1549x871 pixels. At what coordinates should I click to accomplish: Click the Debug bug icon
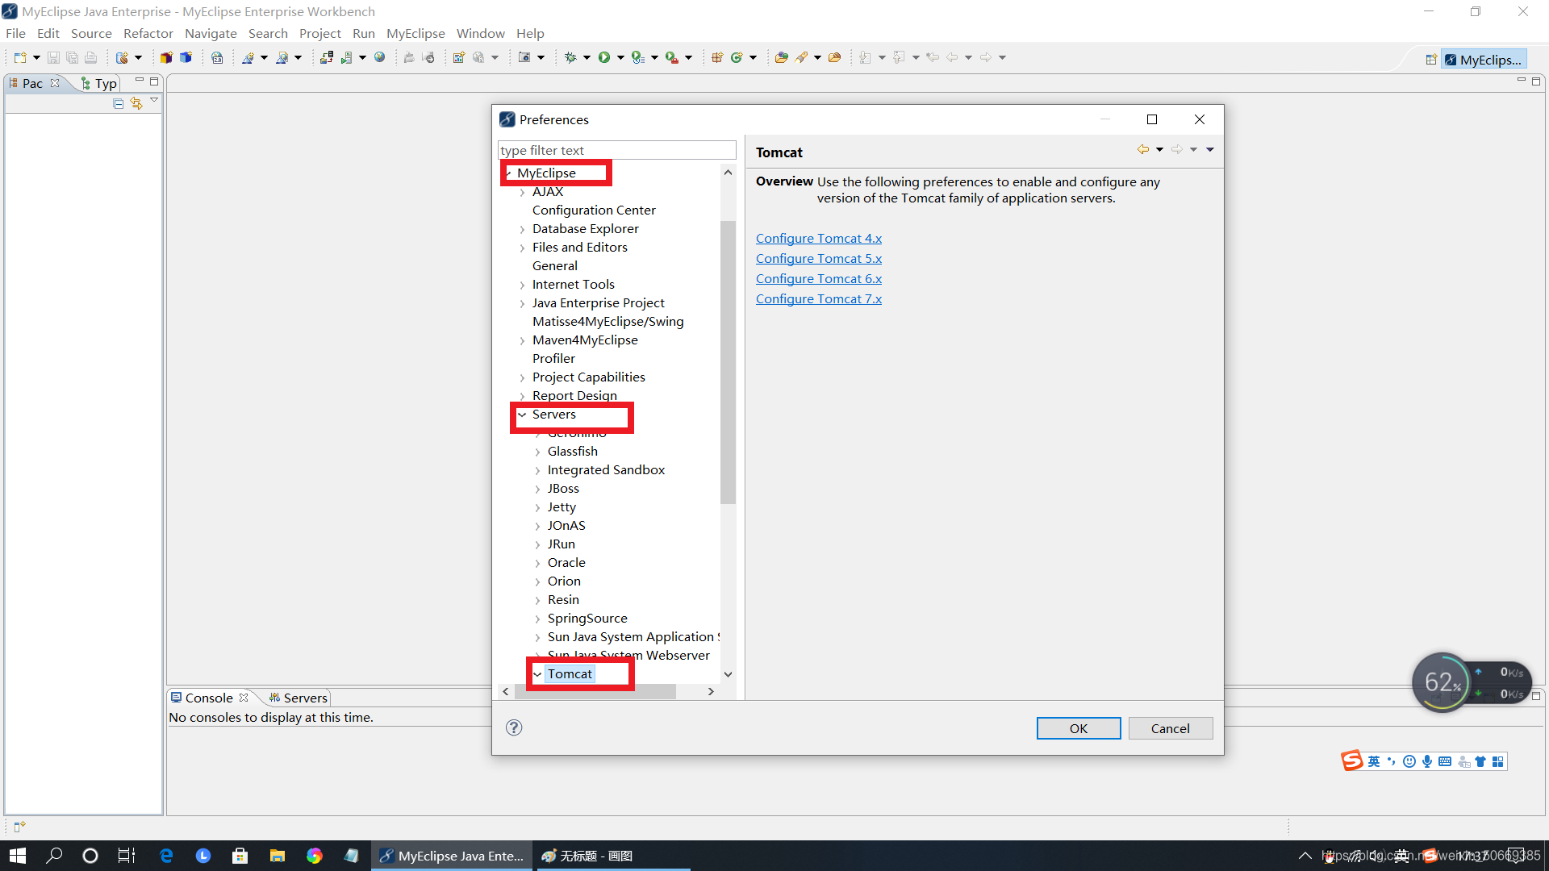pos(570,57)
